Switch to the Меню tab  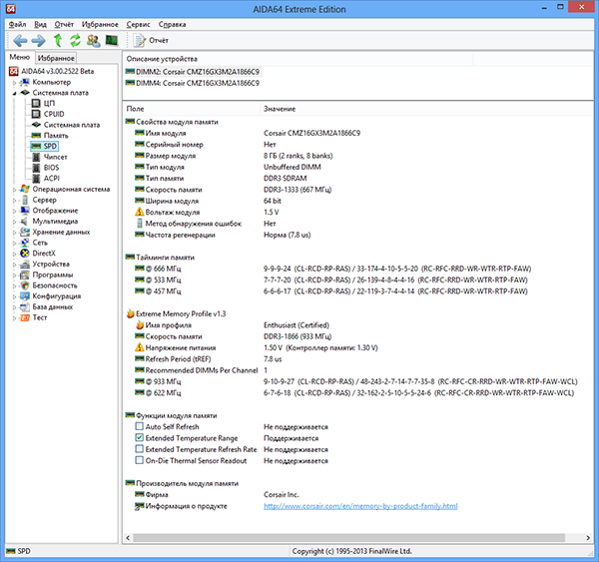click(x=20, y=57)
